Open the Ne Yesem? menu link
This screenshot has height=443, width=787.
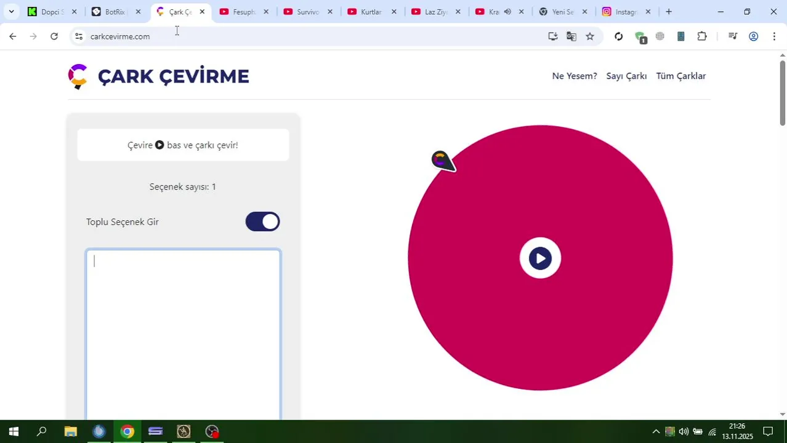point(575,76)
